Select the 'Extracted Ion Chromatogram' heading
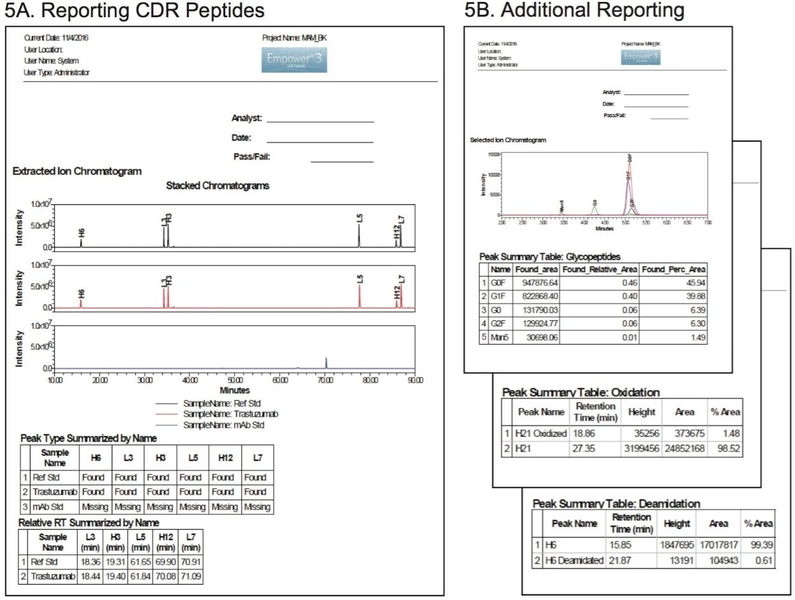The image size is (795, 600). coord(77,171)
